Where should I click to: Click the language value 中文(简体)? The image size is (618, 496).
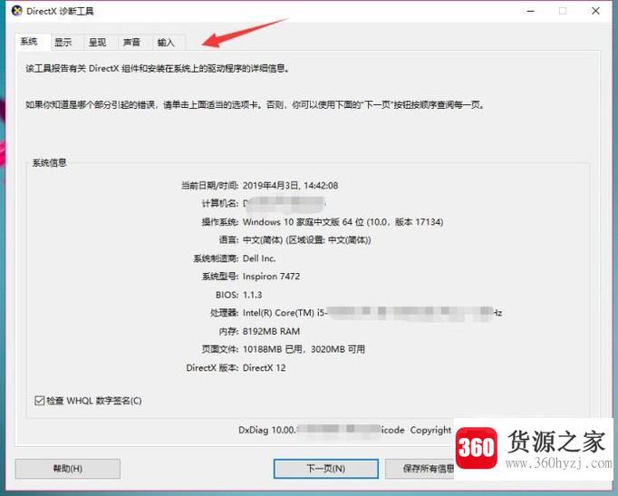click(306, 240)
